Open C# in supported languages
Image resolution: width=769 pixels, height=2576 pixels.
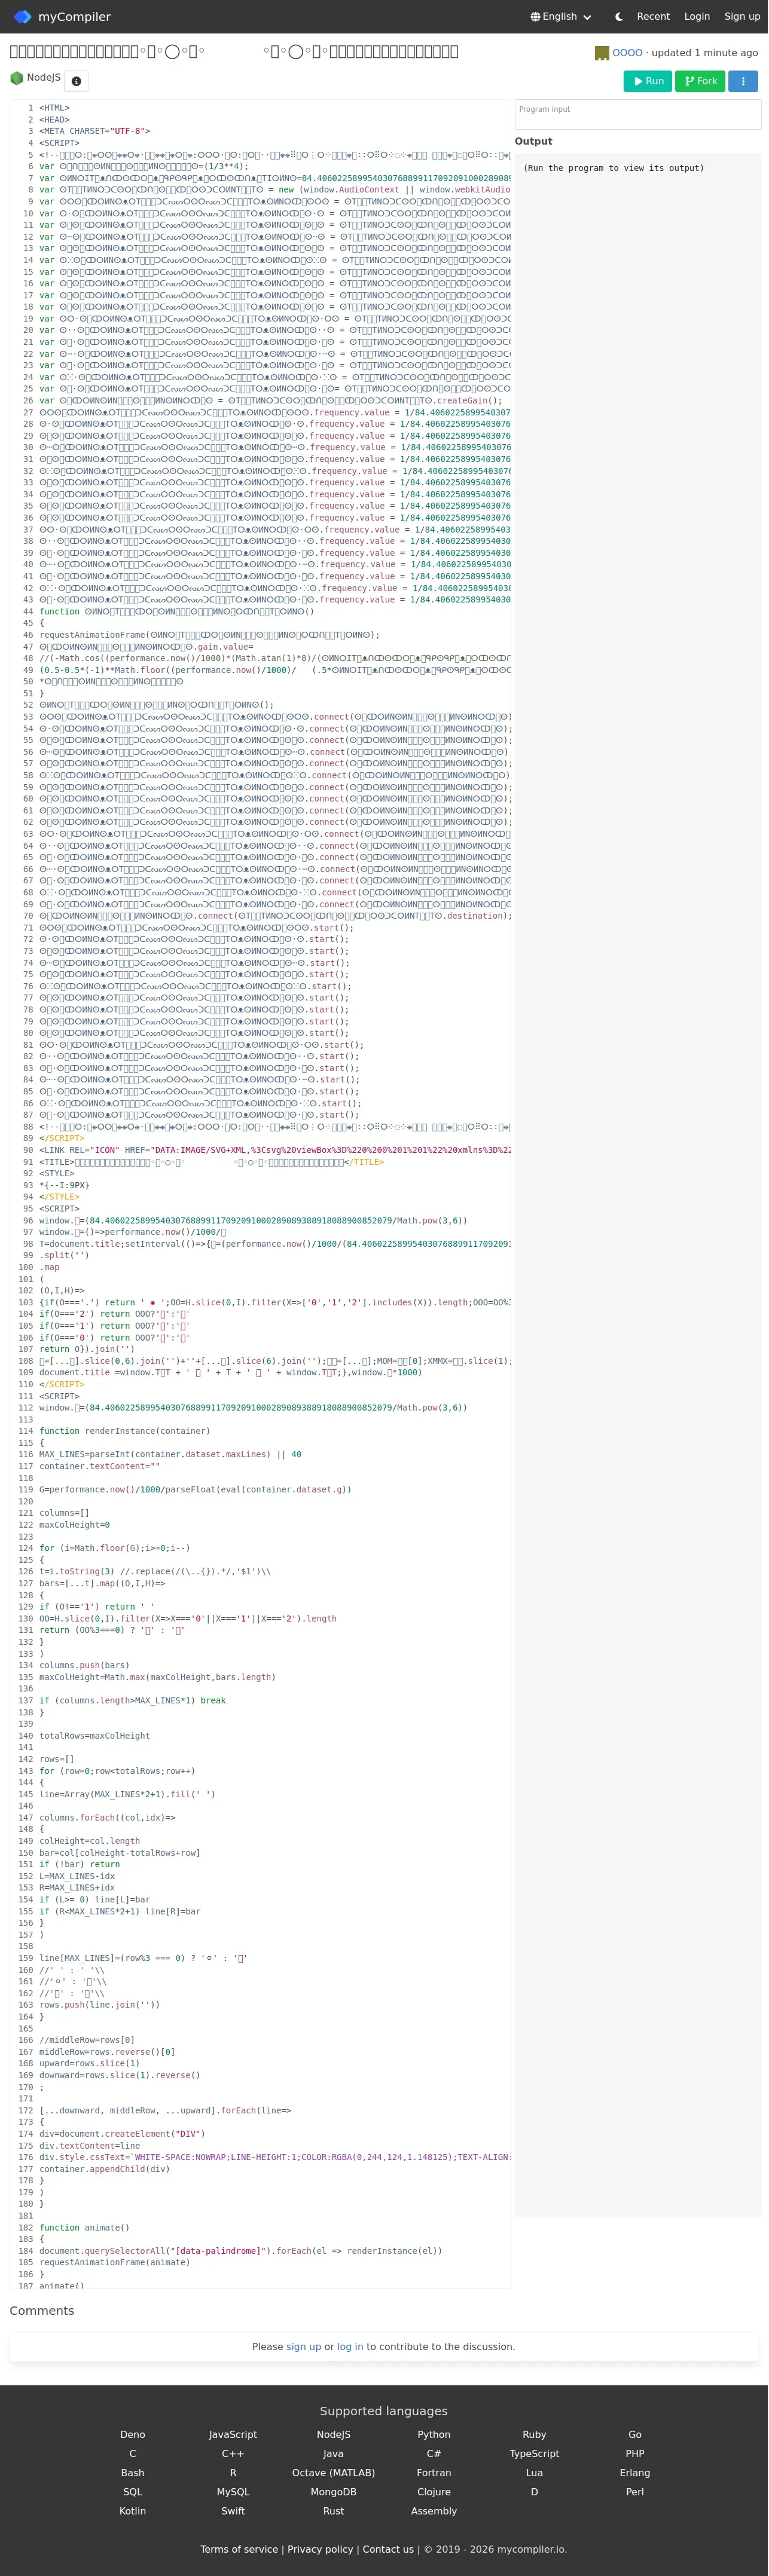pyautogui.click(x=434, y=2453)
